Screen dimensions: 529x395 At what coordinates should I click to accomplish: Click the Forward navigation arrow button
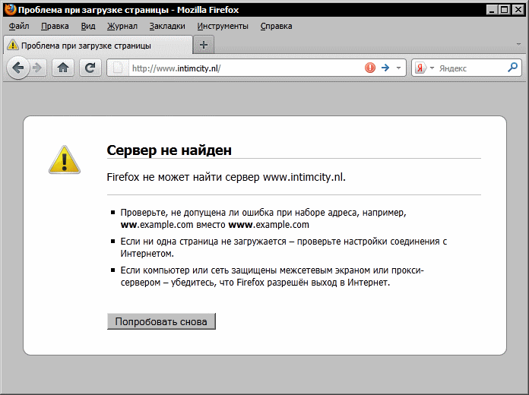click(37, 68)
